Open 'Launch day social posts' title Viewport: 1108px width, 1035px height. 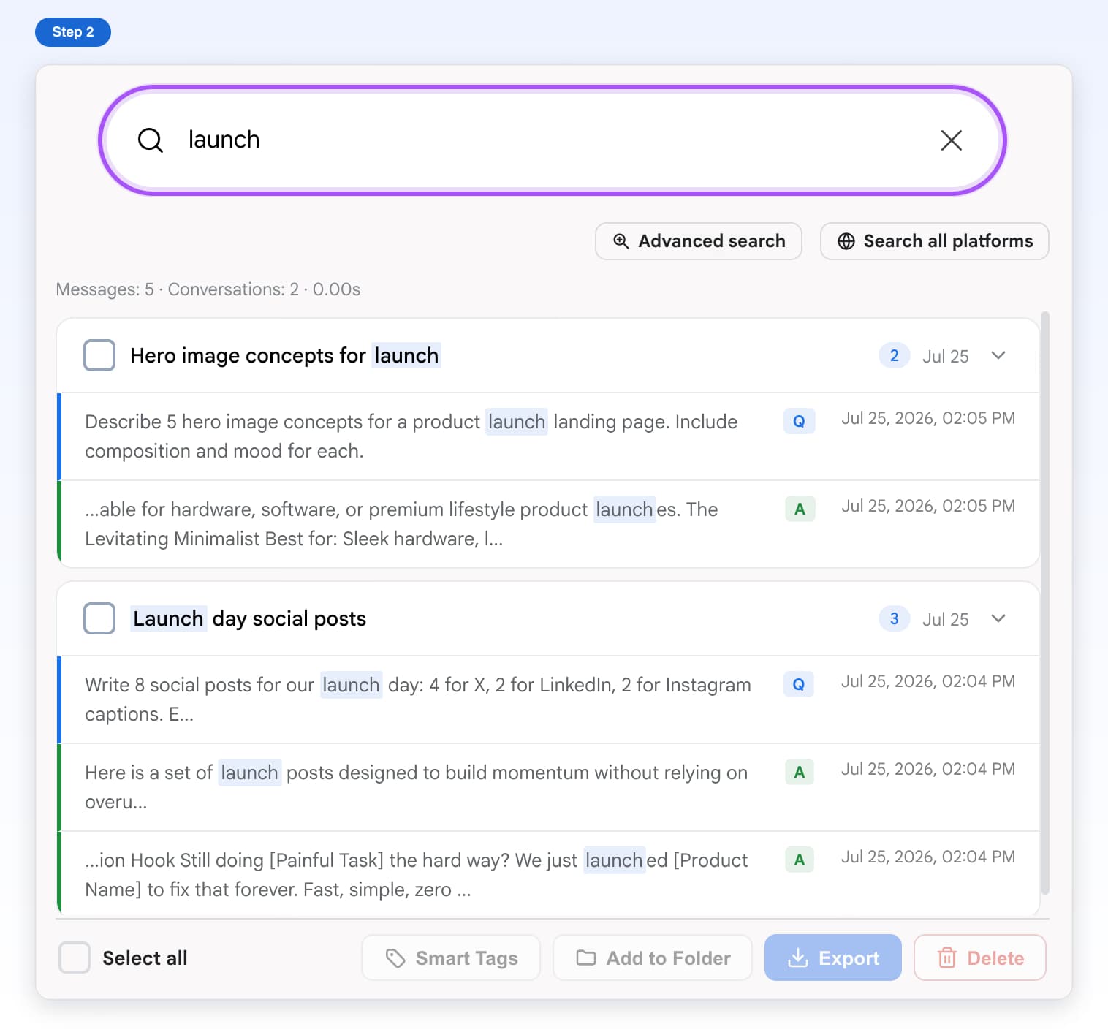point(248,618)
